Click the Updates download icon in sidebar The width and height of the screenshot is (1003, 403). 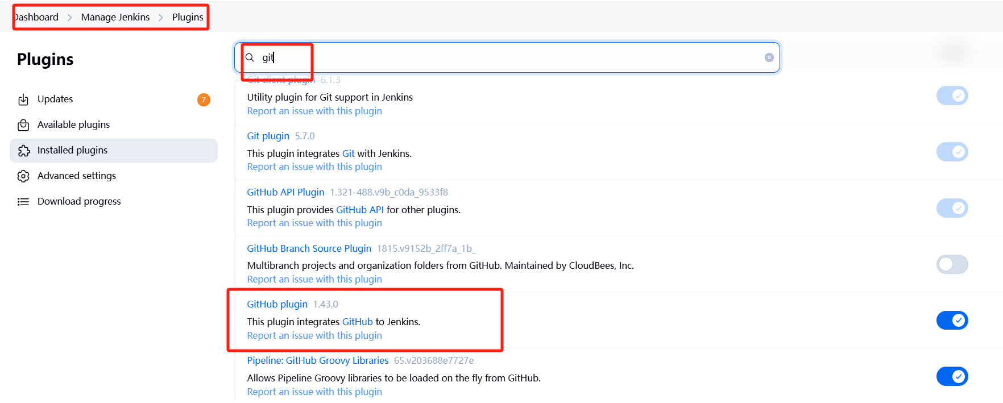(23, 99)
